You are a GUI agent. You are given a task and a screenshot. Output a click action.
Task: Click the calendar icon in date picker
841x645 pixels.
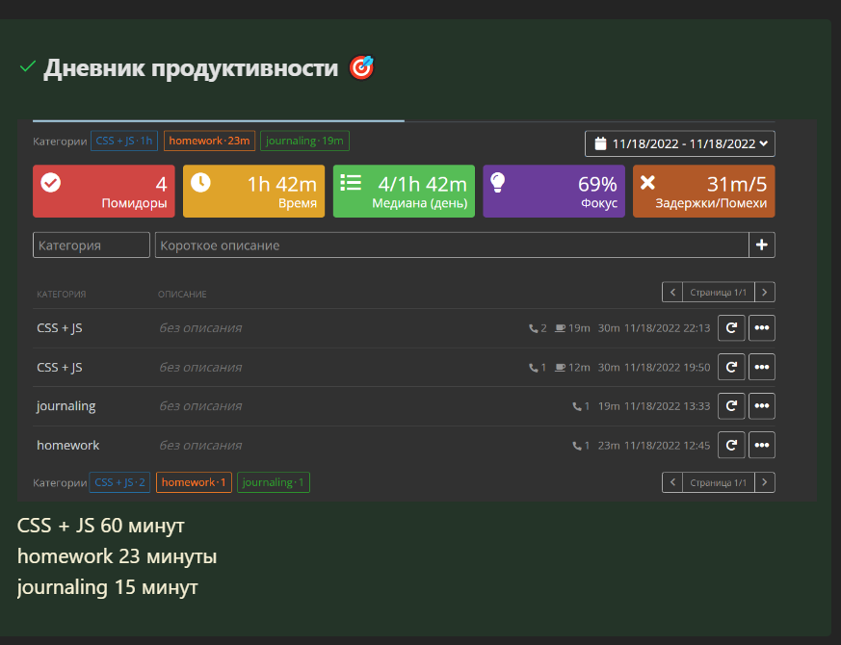pos(600,143)
